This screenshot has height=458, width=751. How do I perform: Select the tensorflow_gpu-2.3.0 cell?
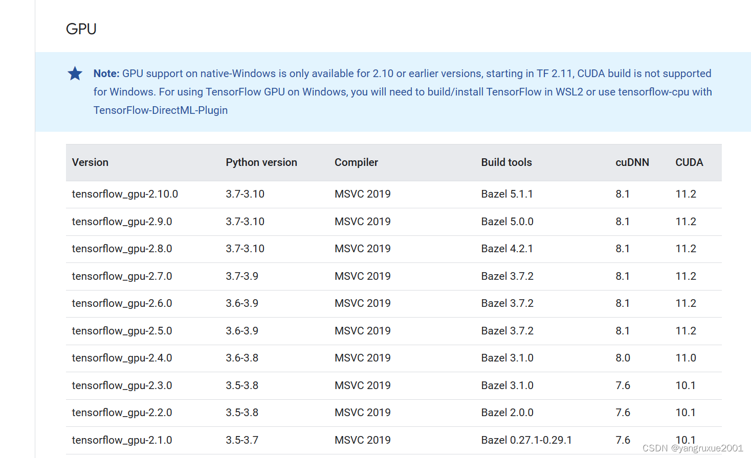coord(122,386)
